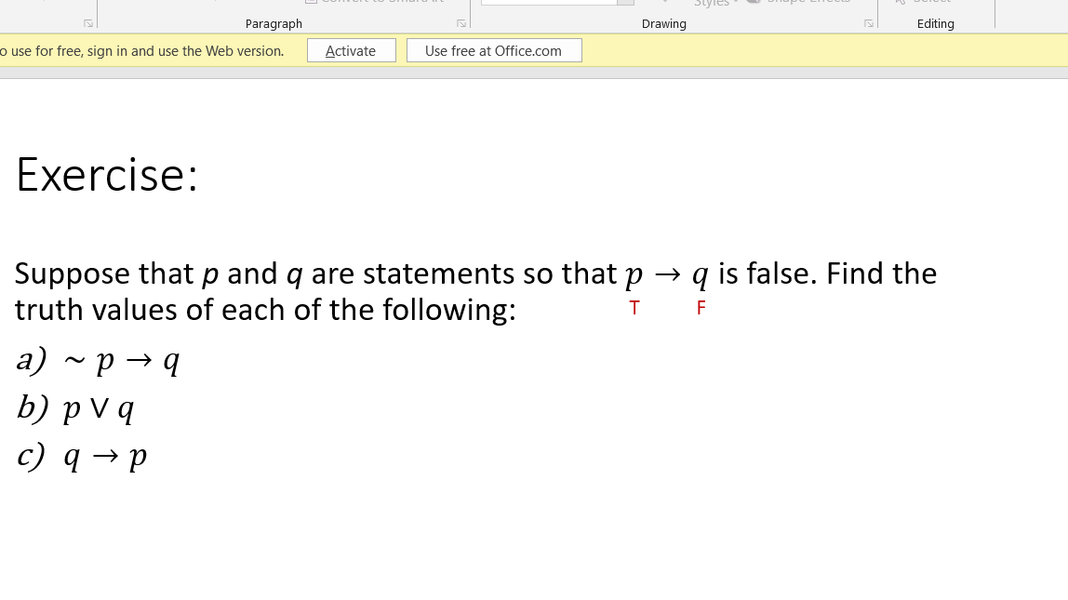Image resolution: width=1068 pixels, height=600 pixels.
Task: Select the red T annotation above p
Action: click(x=634, y=307)
